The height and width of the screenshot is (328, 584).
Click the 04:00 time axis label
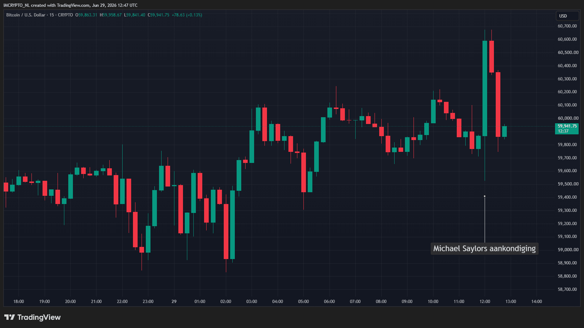(x=278, y=302)
